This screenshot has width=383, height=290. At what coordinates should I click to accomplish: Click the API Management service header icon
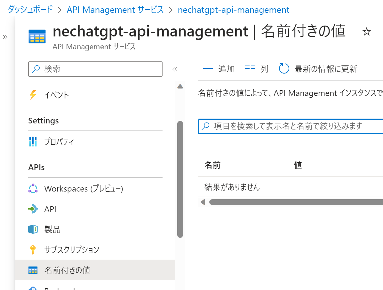point(37,36)
